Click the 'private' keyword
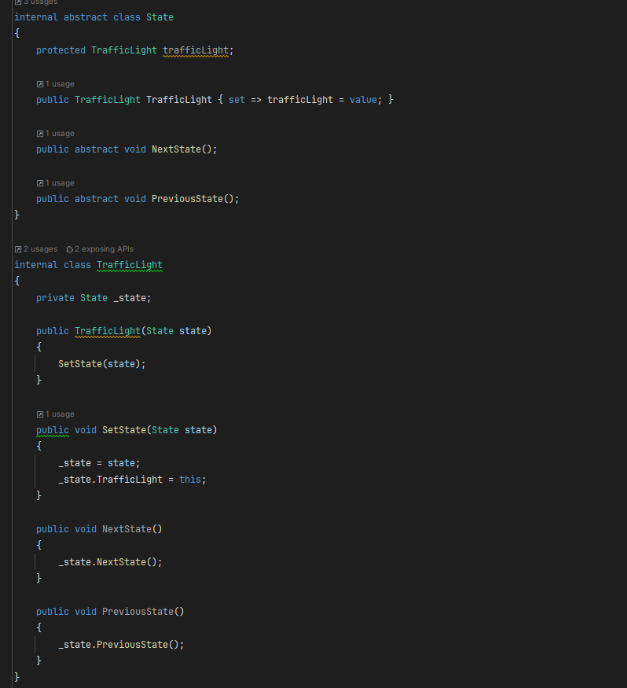Screen dimensions: 627x688 coord(55,298)
